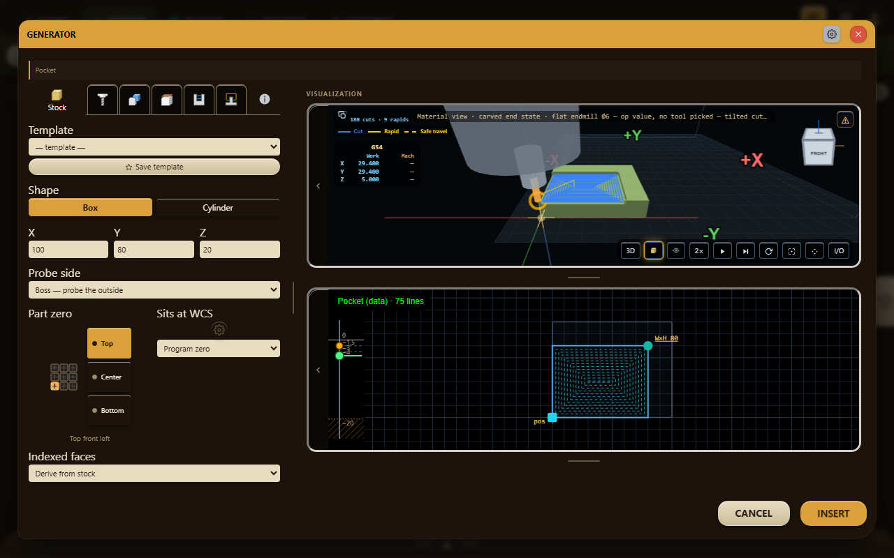This screenshot has height=558, width=894.
Task: Click the warning triangle in the visualization
Action: click(x=845, y=120)
